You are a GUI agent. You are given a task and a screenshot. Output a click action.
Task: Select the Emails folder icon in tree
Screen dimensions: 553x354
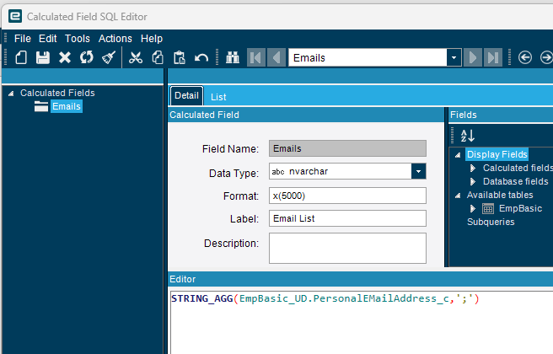tap(41, 106)
